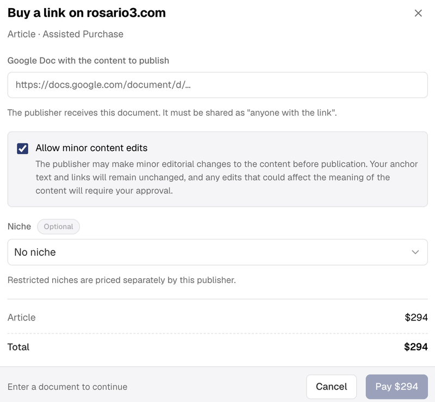Screen dimensions: 435x402
Task: Click the Buy a link on rosario3.com heading
Action: pyautogui.click(x=86, y=12)
